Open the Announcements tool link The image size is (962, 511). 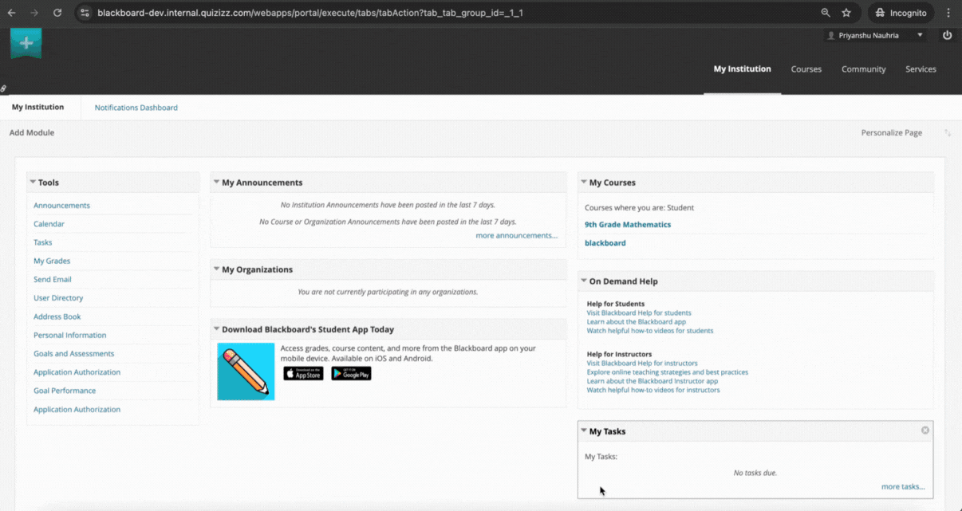(x=61, y=206)
